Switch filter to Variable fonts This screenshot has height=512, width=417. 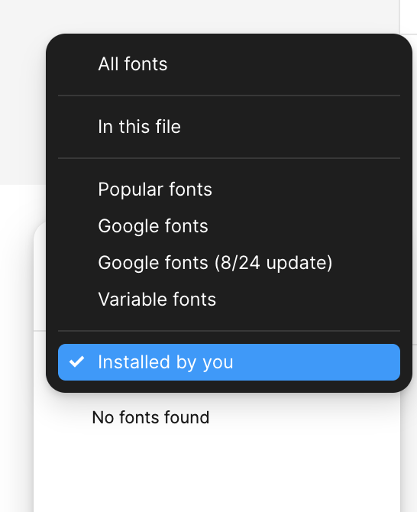[x=228, y=299]
